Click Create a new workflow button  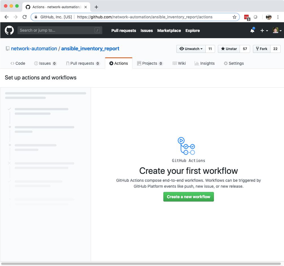coord(188,197)
